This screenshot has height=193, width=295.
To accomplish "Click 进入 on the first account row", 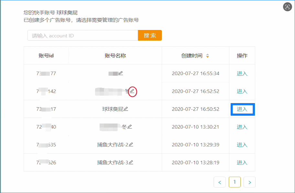I will [242, 73].
